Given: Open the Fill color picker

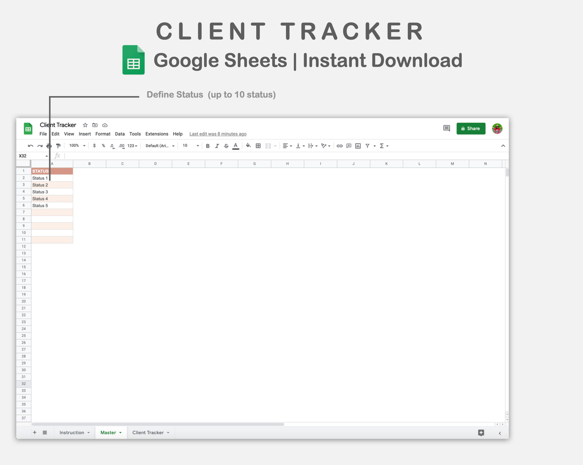Looking at the screenshot, I should tap(248, 146).
